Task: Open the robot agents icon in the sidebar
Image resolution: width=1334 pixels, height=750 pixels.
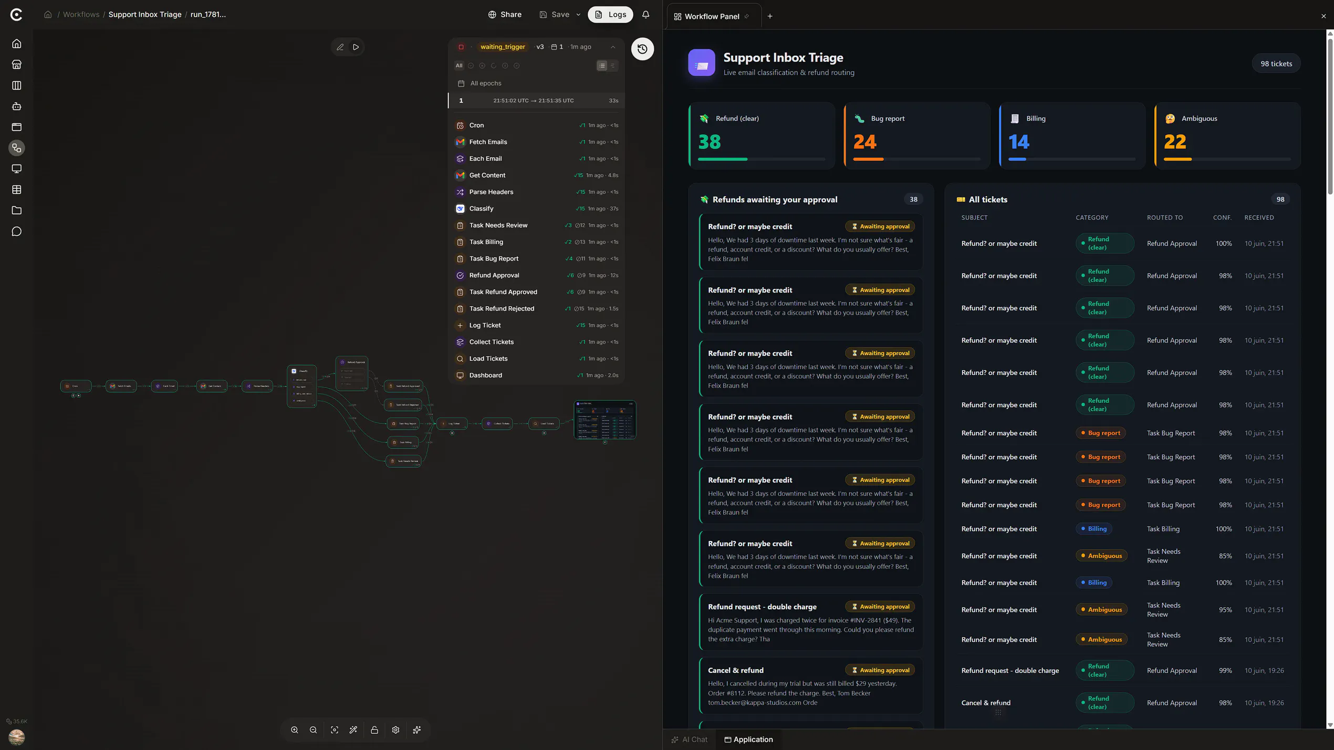Action: [17, 106]
